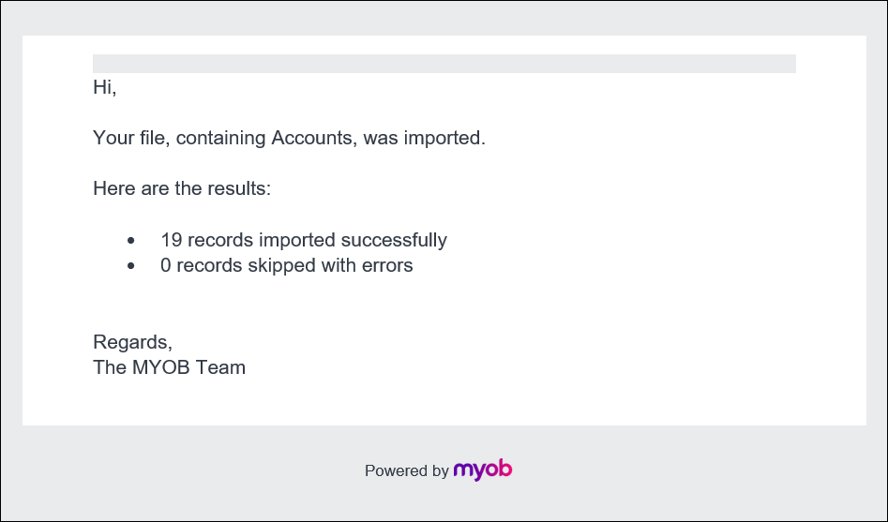Click the number '19' in results
Image resolution: width=888 pixels, height=522 pixels.
(171, 240)
